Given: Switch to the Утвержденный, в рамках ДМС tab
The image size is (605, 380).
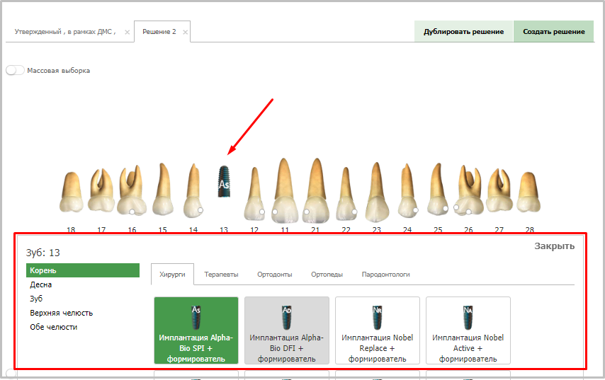Looking at the screenshot, I should point(65,32).
